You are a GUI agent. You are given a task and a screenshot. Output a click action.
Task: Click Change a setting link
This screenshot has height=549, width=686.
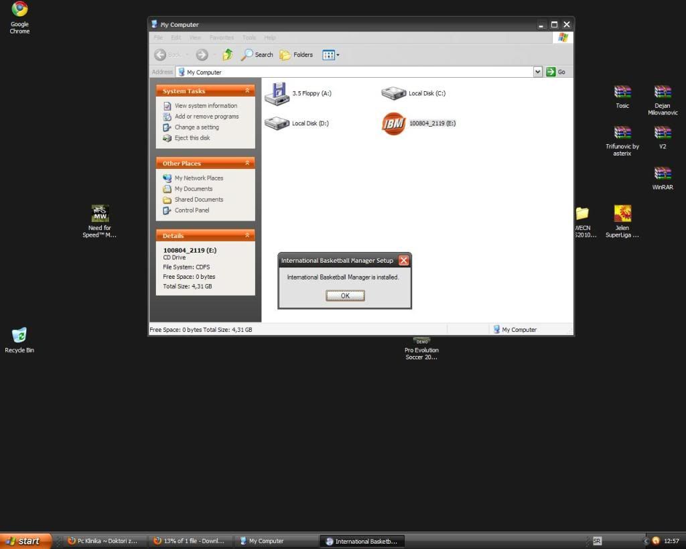196,127
